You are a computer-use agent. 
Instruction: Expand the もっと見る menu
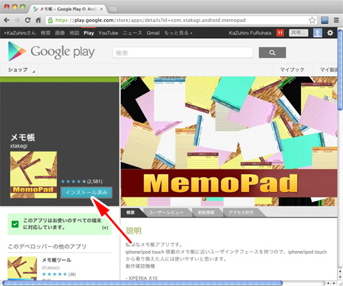(x=178, y=33)
